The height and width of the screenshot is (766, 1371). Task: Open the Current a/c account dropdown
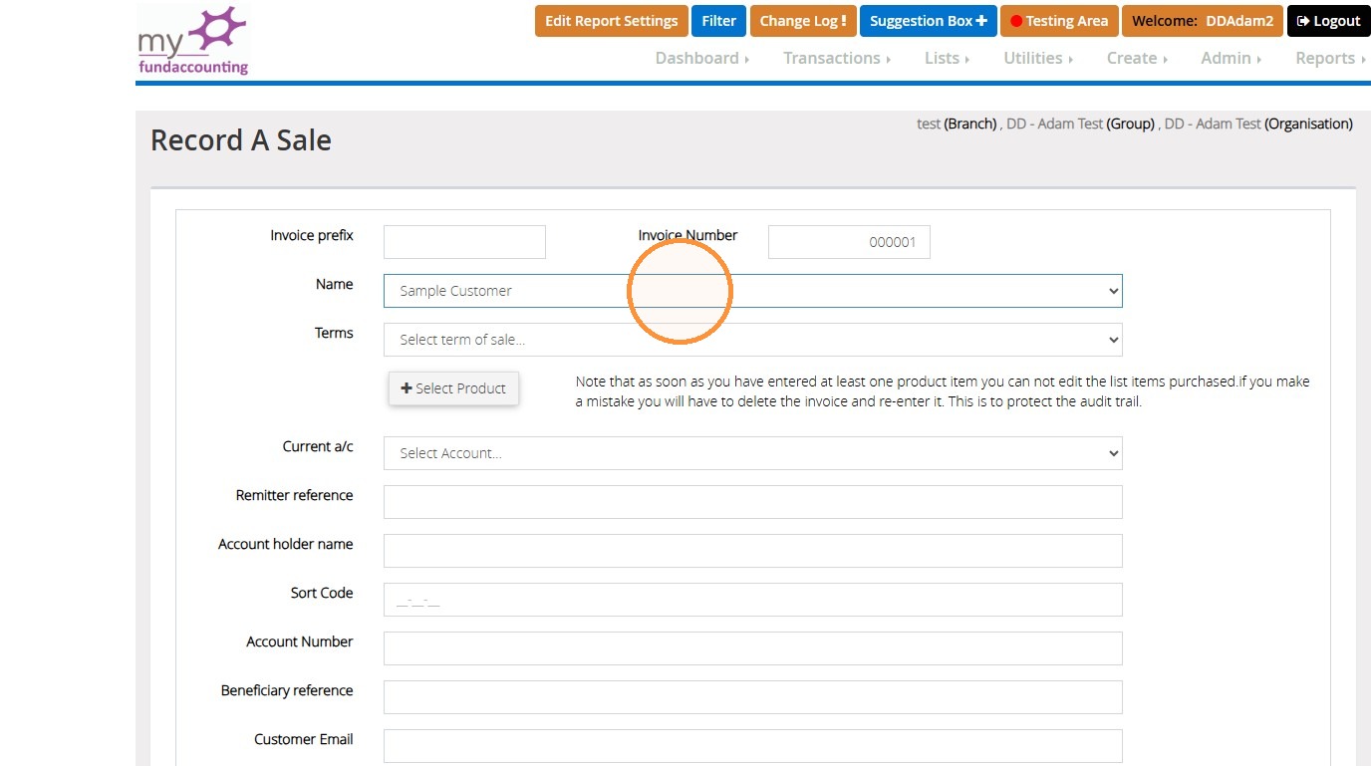[x=752, y=453]
